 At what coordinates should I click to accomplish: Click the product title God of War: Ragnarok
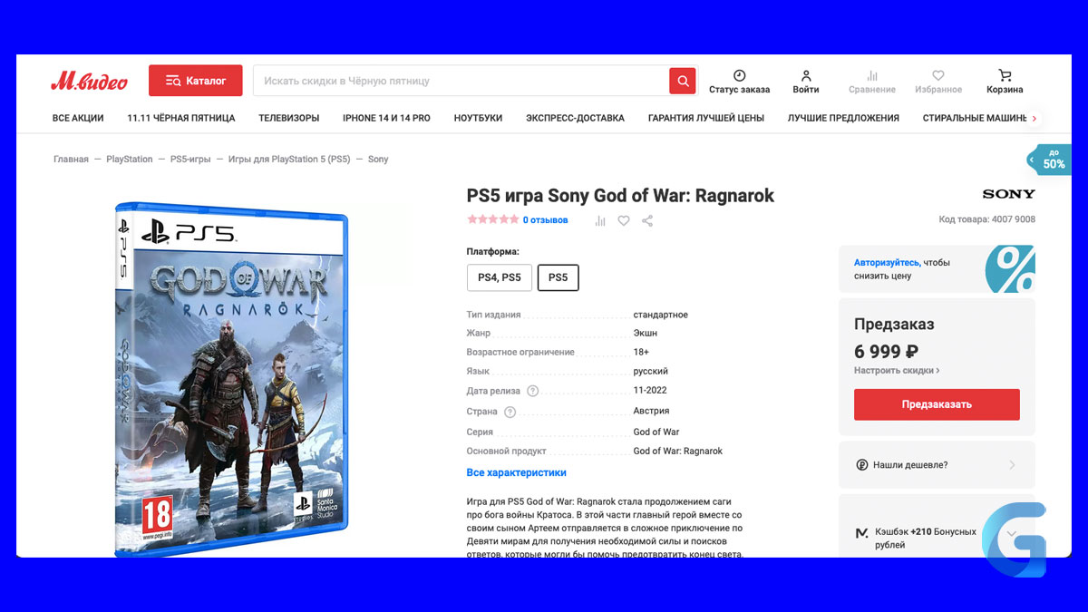pyautogui.click(x=620, y=195)
